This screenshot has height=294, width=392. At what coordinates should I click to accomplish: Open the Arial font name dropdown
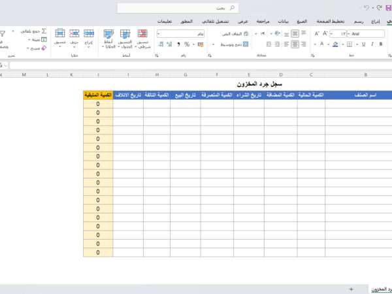click(x=350, y=33)
